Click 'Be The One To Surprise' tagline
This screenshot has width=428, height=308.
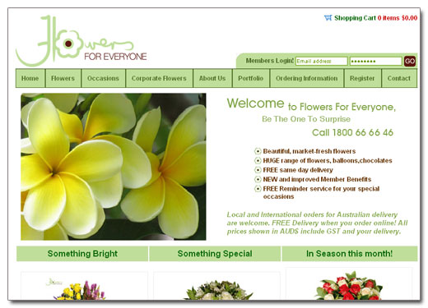pyautogui.click(x=306, y=119)
